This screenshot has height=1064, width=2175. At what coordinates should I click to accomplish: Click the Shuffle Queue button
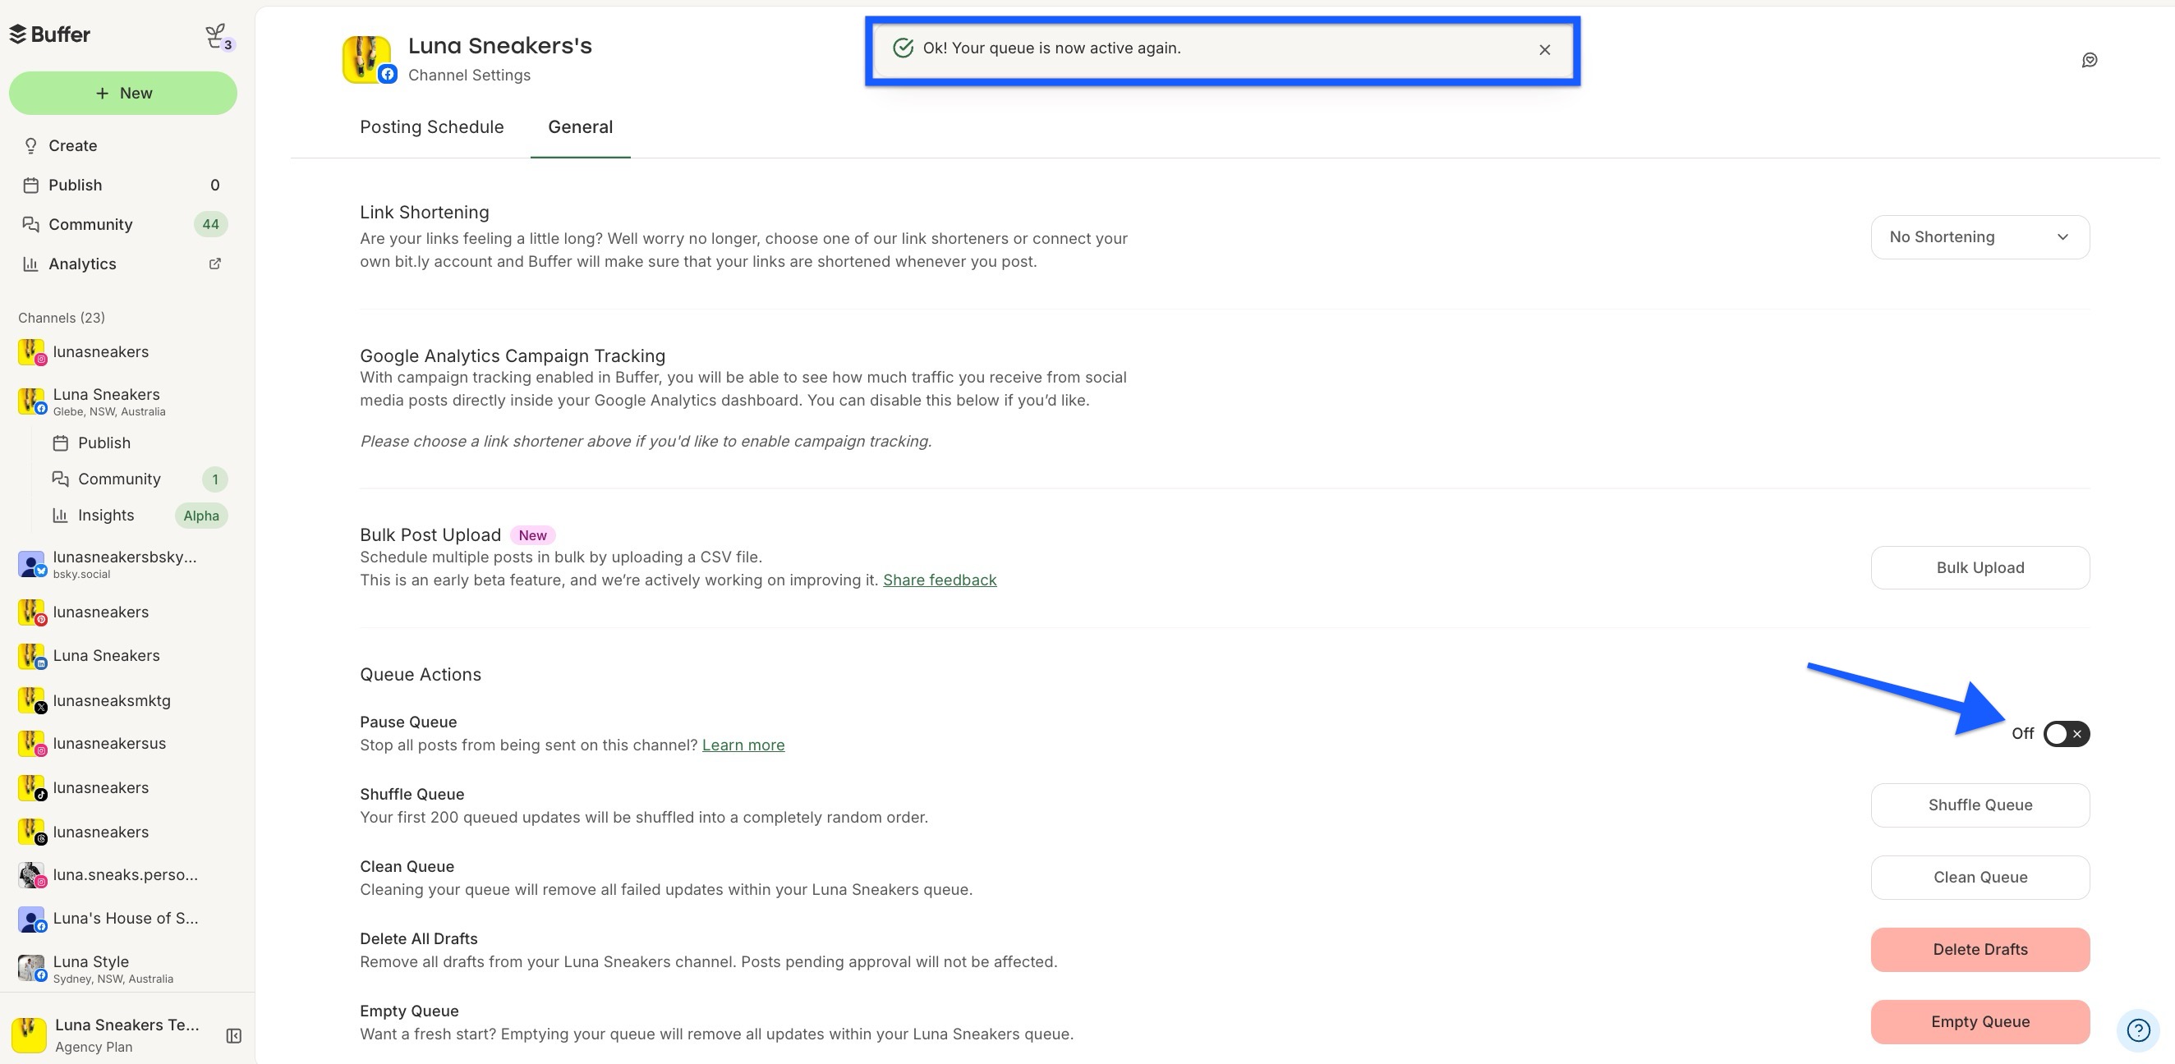point(1980,806)
